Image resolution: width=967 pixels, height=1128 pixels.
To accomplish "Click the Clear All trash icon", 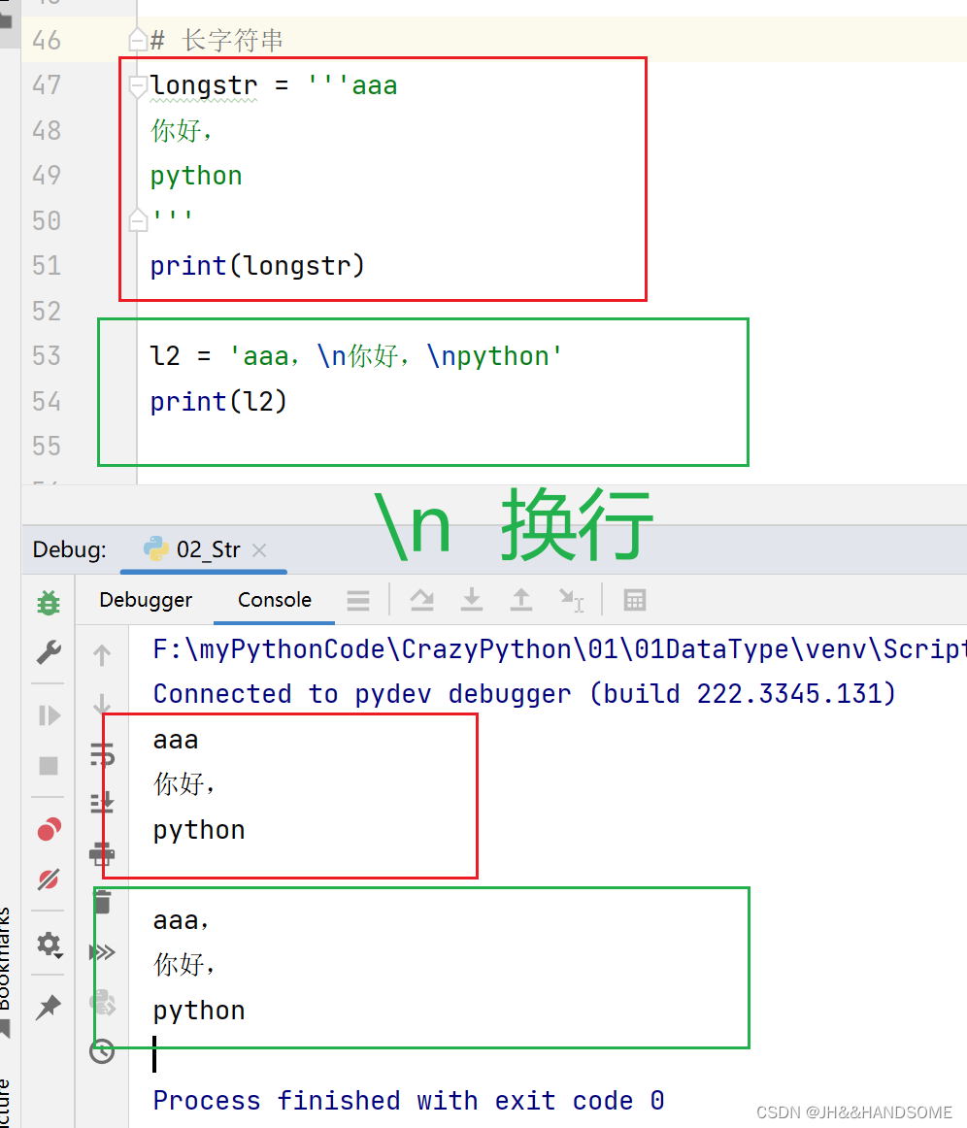I will [102, 902].
